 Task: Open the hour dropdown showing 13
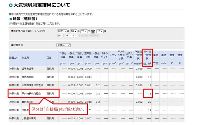tap(100, 31)
